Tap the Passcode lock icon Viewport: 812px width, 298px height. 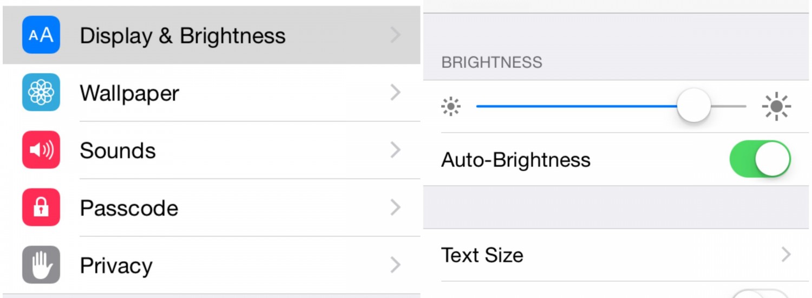(x=41, y=208)
